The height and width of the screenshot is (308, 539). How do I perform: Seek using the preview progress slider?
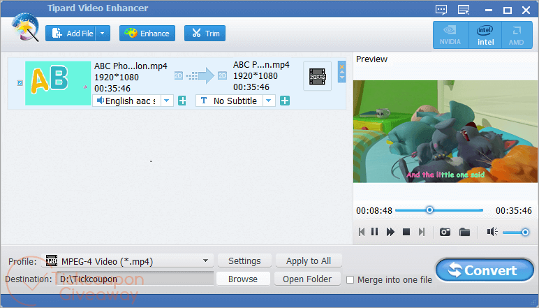[x=439, y=210]
